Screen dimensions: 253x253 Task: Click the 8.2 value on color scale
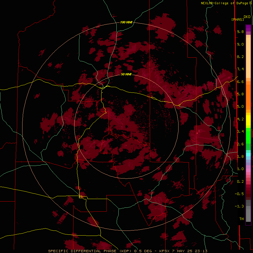pos(240,57)
